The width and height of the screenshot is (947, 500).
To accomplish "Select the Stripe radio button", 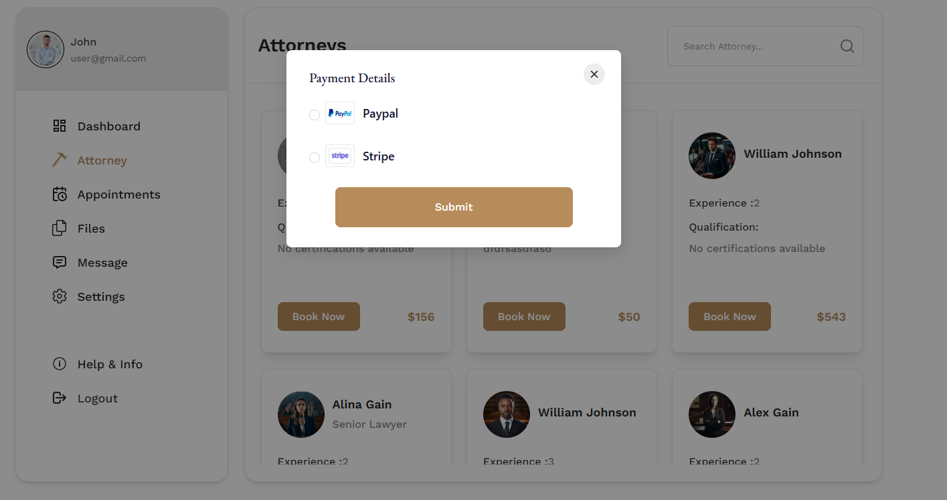I will click(x=314, y=158).
